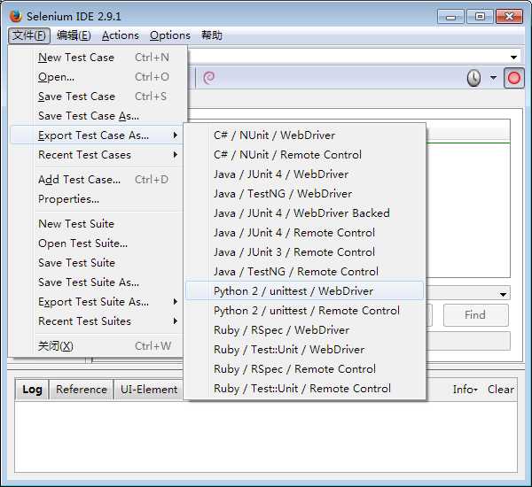Expand Export Test Suite As submenu
The image size is (532, 487).
point(97,302)
